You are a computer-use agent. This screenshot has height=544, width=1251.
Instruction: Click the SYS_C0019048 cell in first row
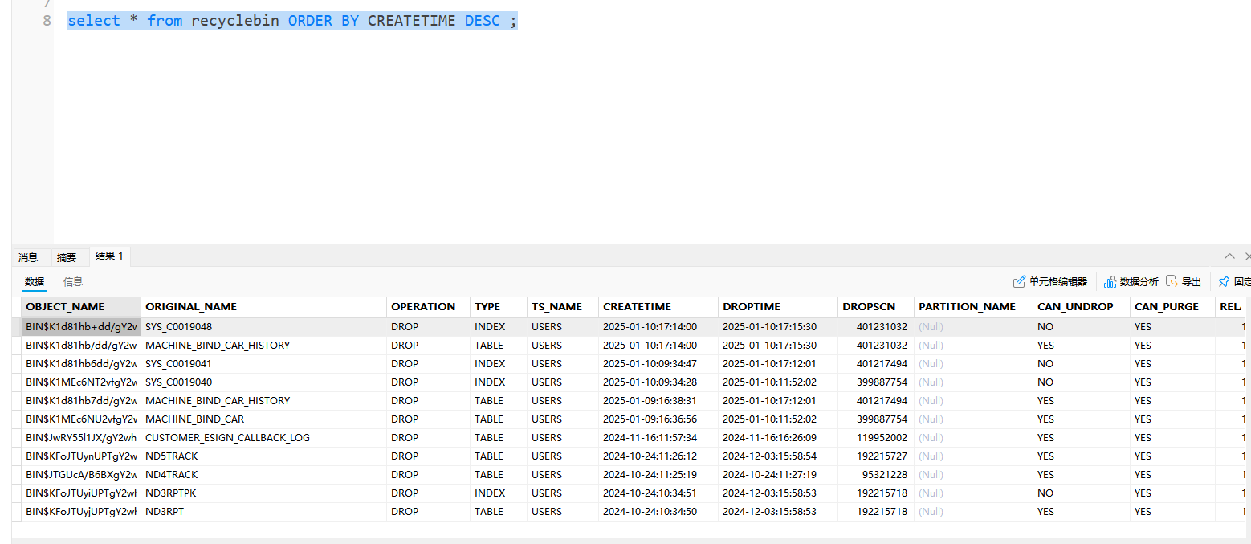178,327
